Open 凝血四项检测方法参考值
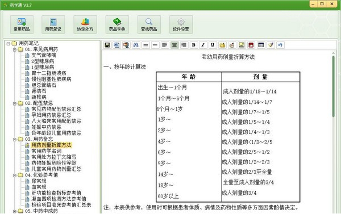The image size is (341, 222). [59, 199]
